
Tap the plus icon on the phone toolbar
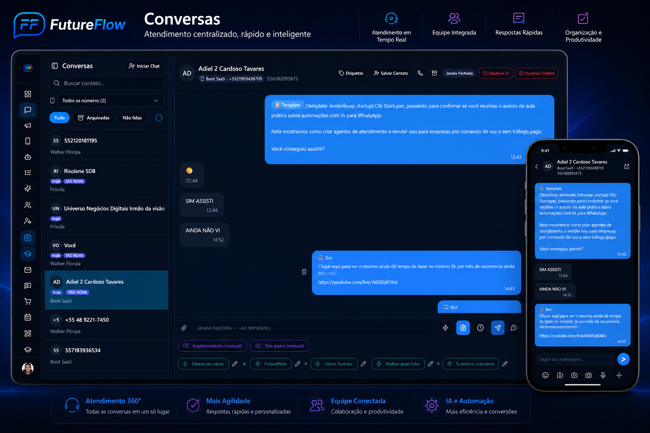pos(619,375)
